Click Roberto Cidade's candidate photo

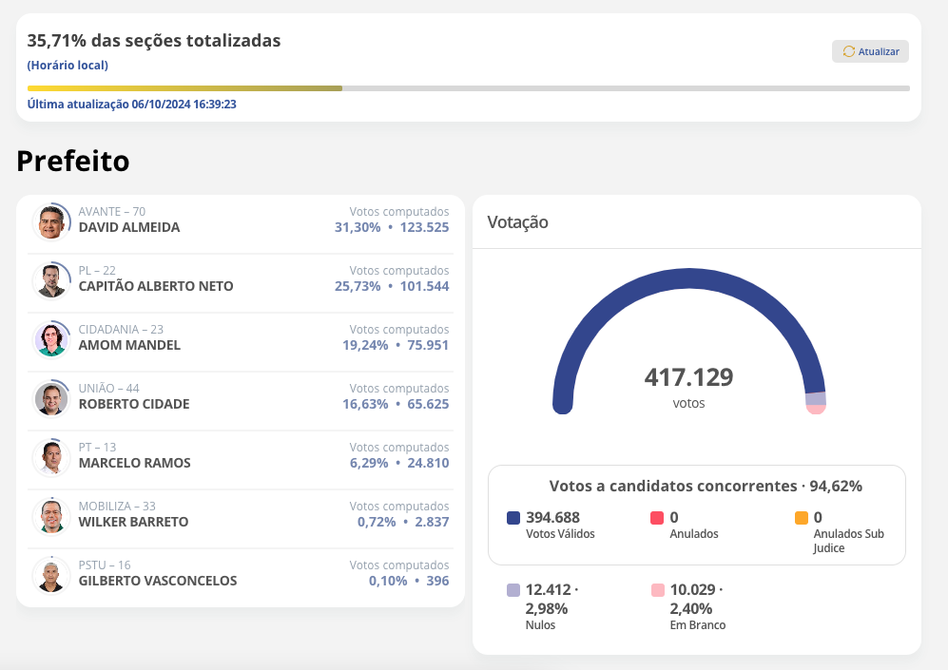[x=51, y=398]
